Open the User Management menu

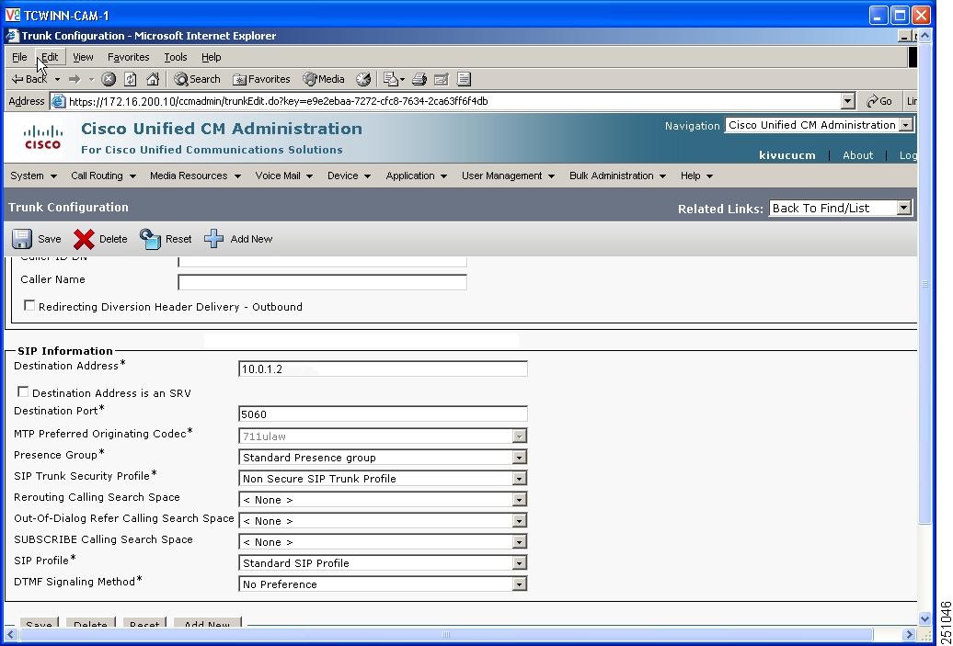508,176
